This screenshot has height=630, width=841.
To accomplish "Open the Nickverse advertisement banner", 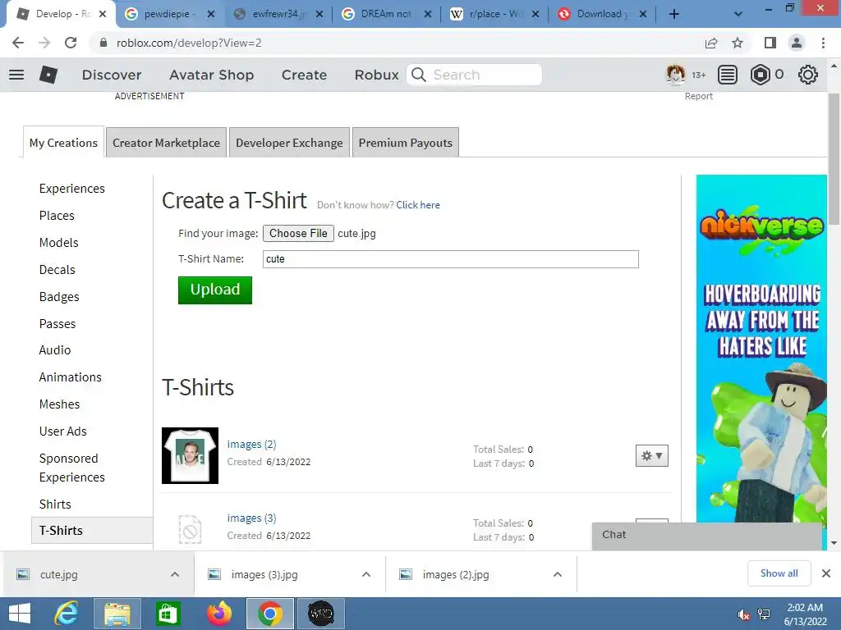I will click(761, 348).
